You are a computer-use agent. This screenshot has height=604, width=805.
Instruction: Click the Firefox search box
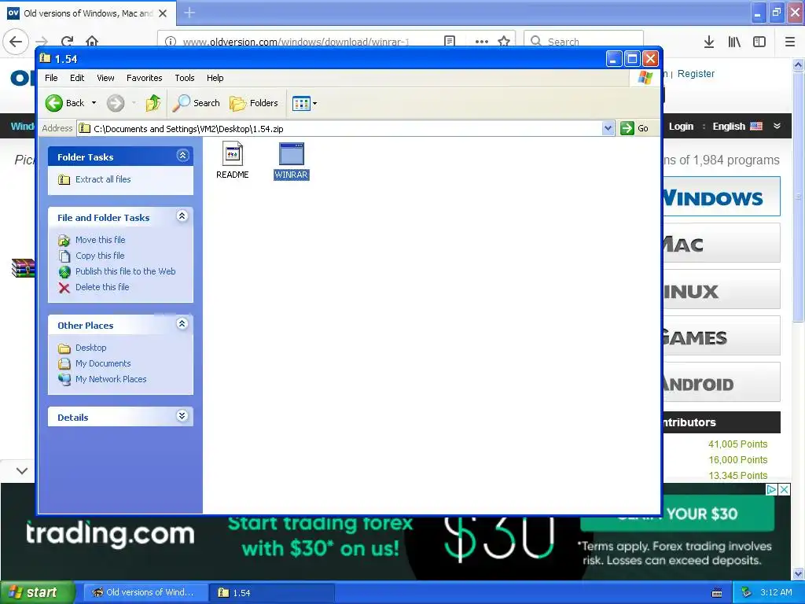tap(584, 41)
